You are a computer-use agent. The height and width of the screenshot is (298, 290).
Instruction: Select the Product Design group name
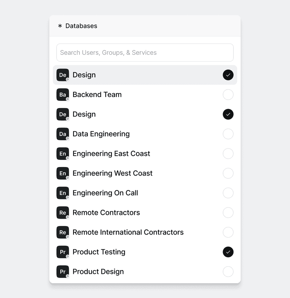pos(98,271)
